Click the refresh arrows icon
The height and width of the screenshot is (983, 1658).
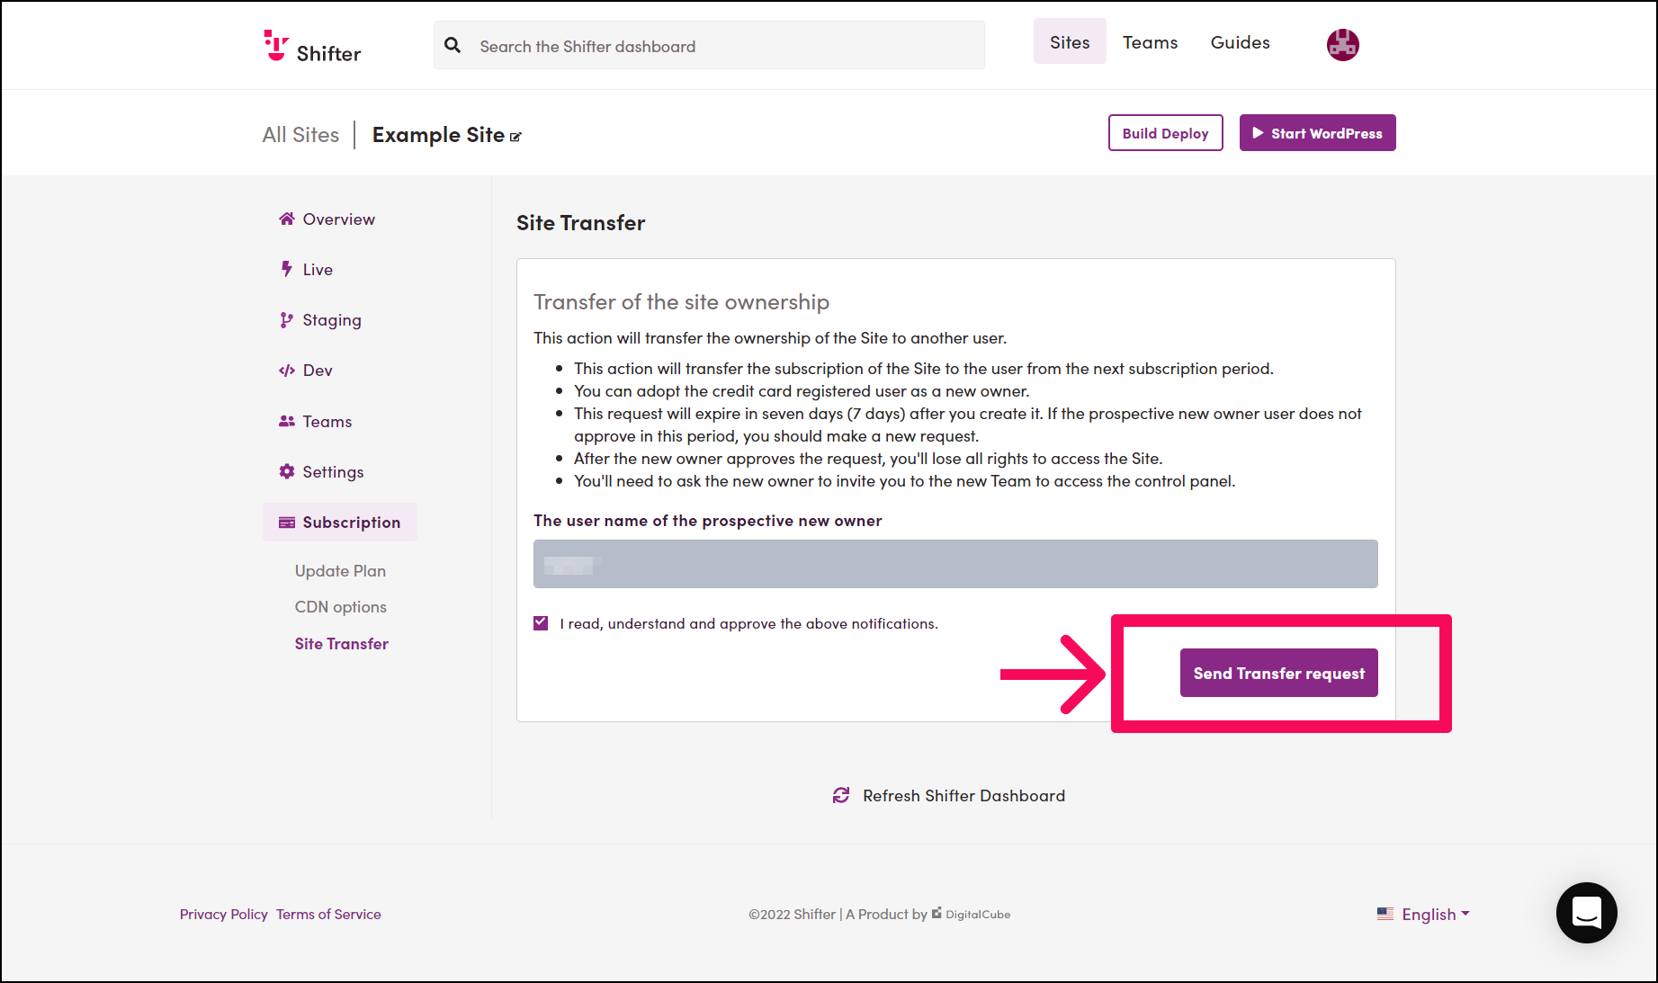point(841,795)
